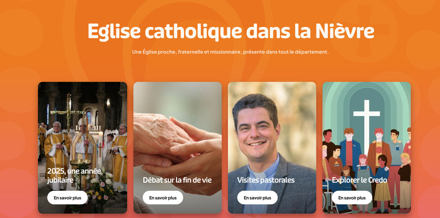Click En savoir plus on the jubilee year card
The width and height of the screenshot is (440, 218).
(67, 198)
